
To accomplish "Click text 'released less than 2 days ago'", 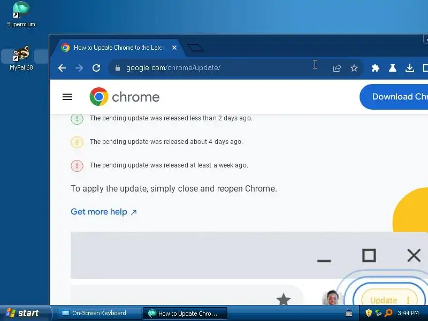I will coord(207,118).
